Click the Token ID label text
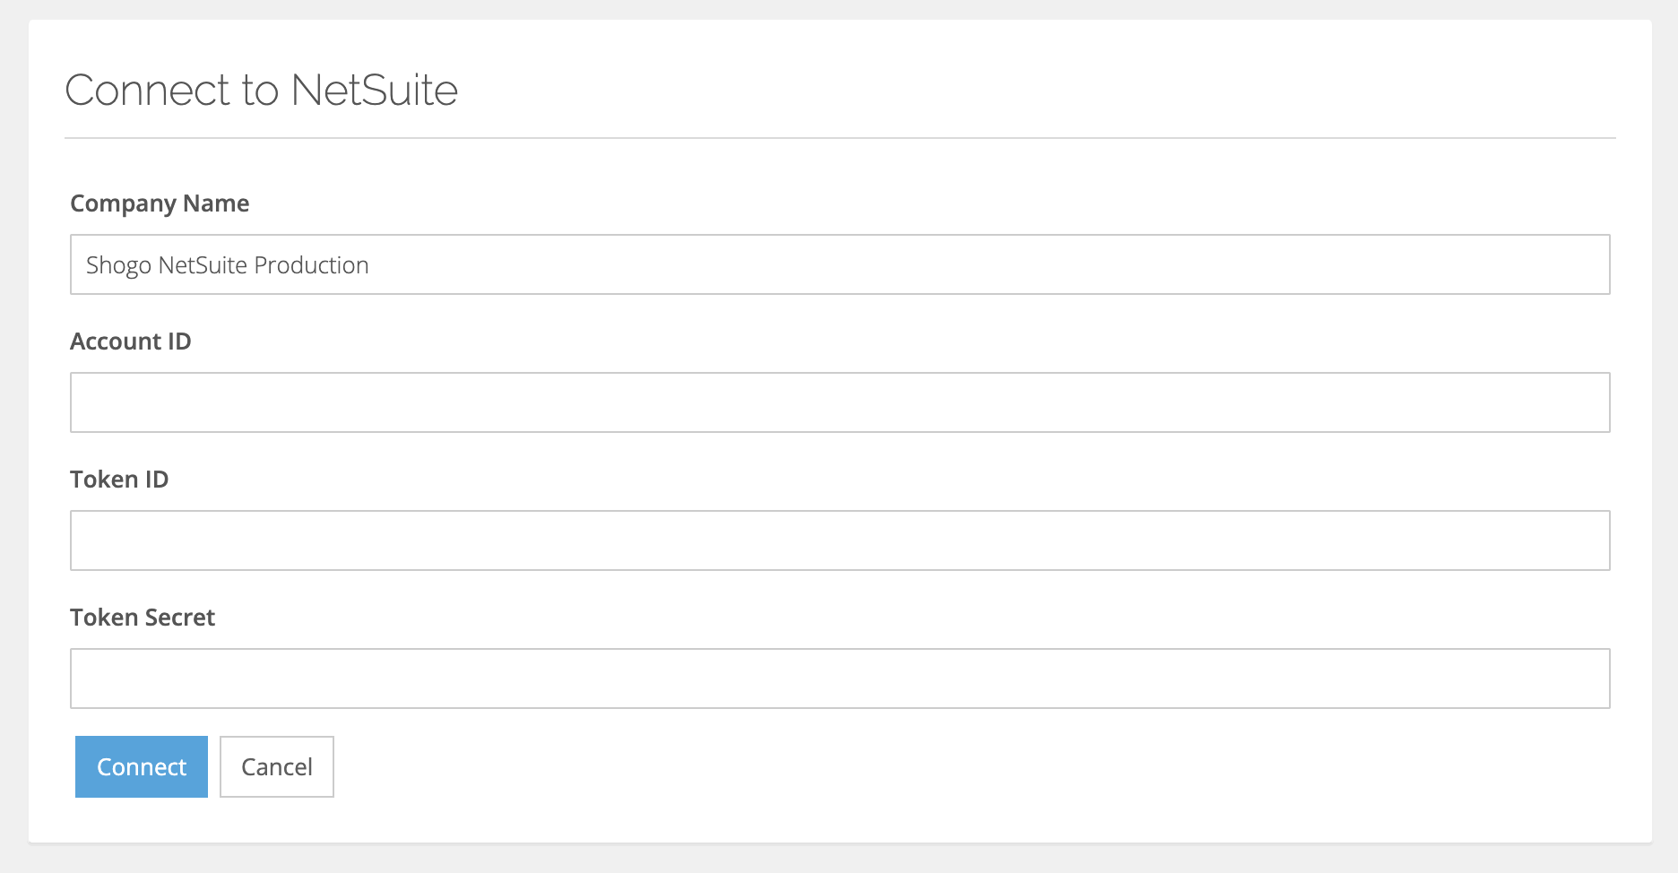This screenshot has width=1678, height=873. (x=119, y=480)
